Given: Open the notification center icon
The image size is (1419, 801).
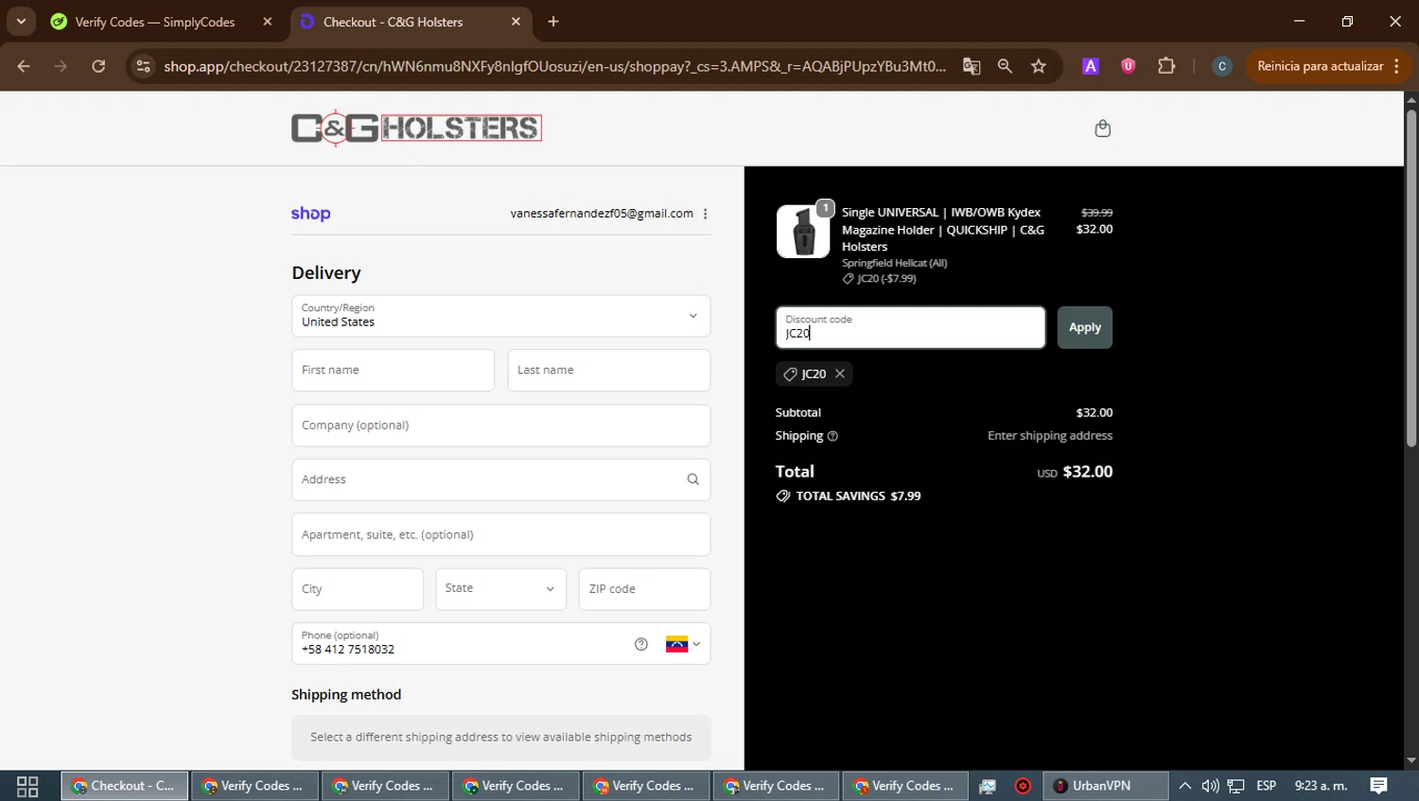Looking at the screenshot, I should [1378, 786].
